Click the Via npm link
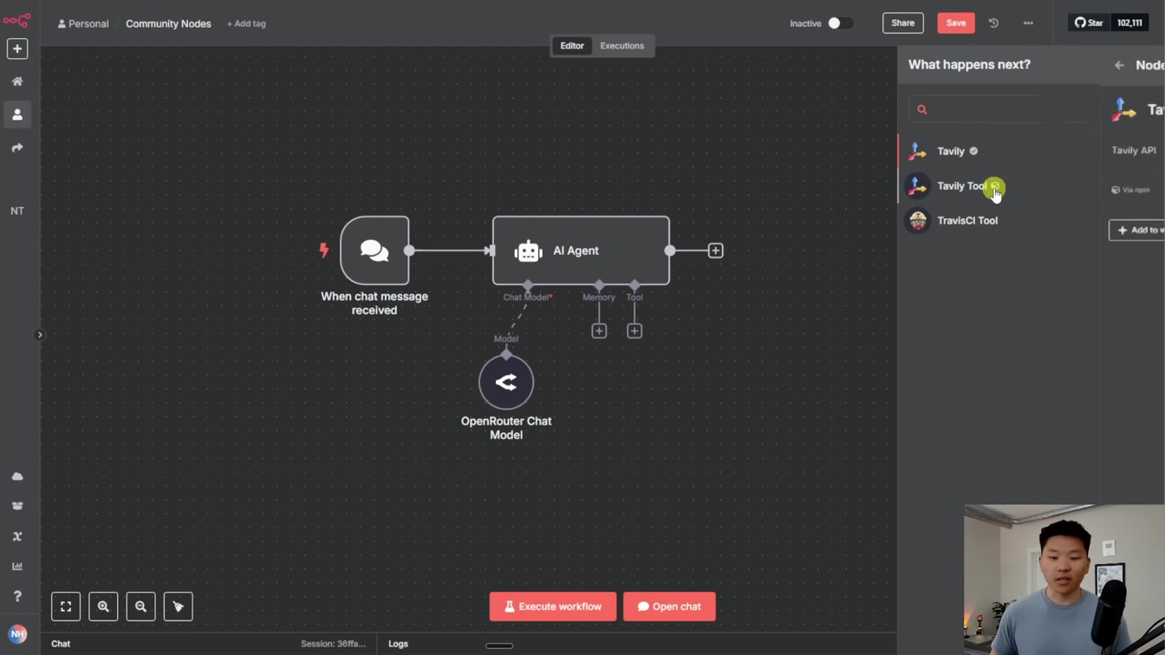Screen dimensions: 1165x655 click(x=1131, y=190)
